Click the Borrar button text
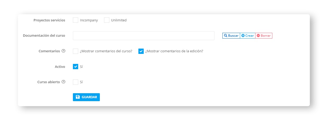Viewport: 327px width, 122px height. [266, 36]
